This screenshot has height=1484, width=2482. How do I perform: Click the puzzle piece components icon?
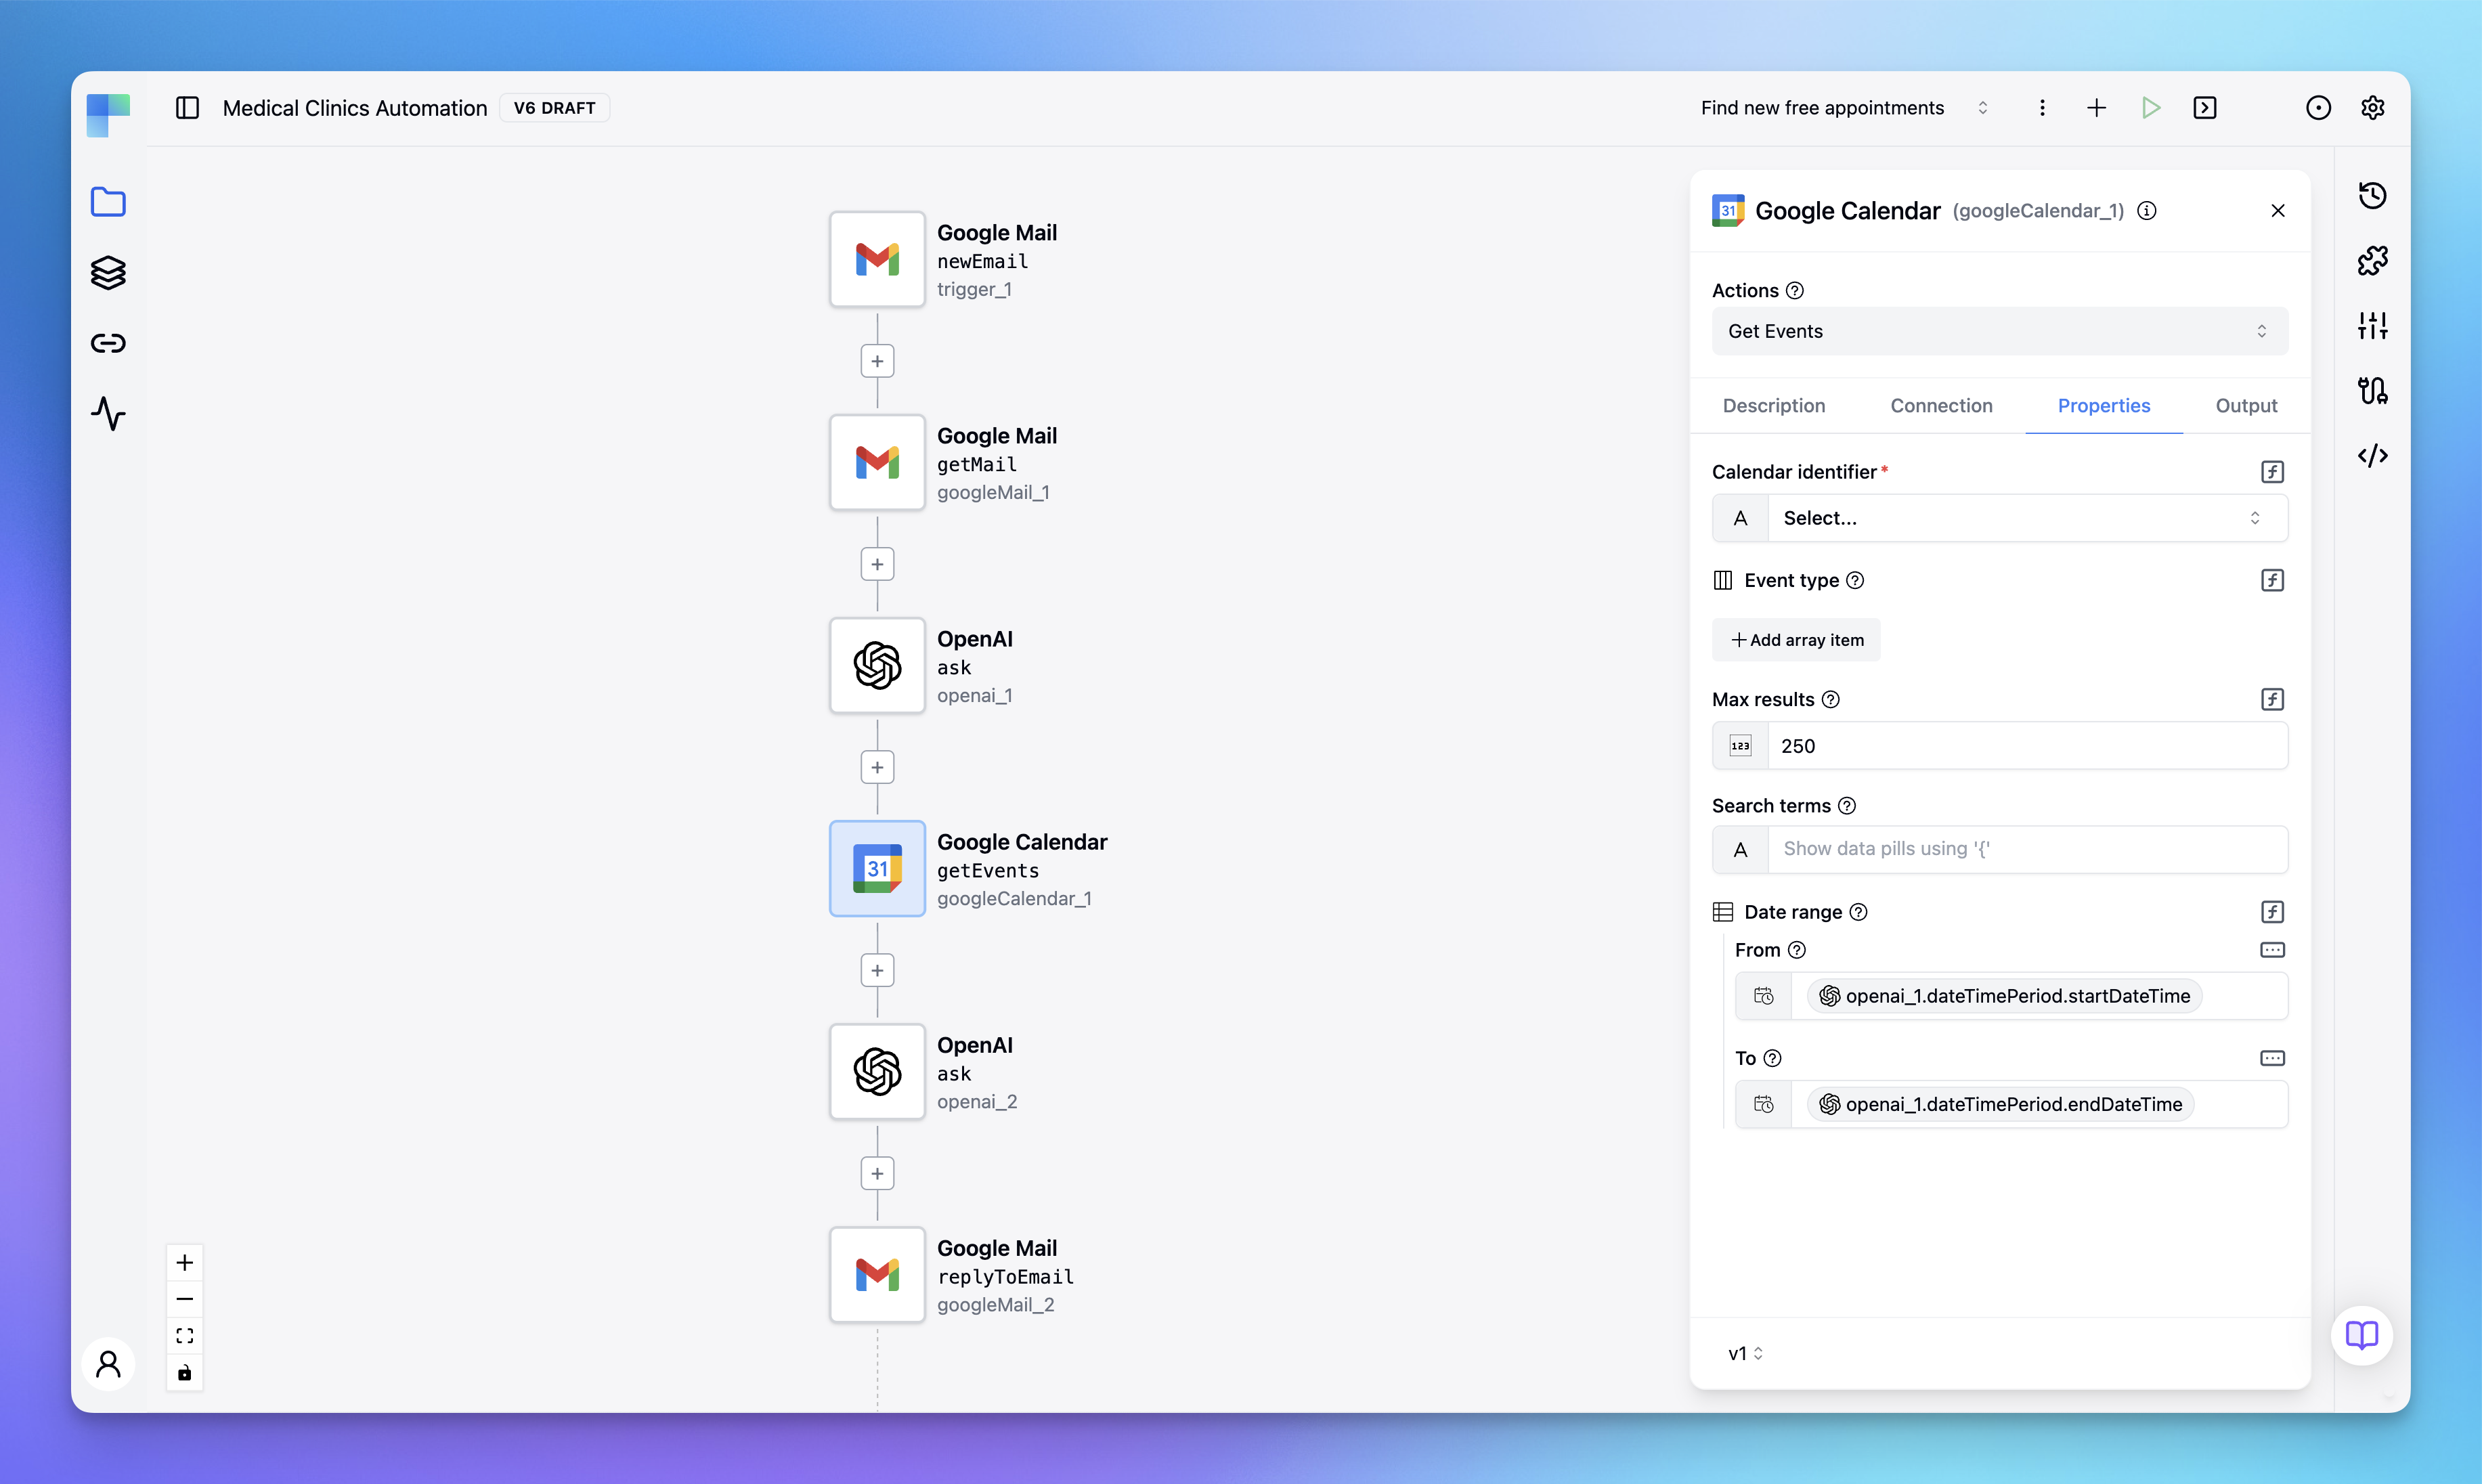[x=2372, y=261]
